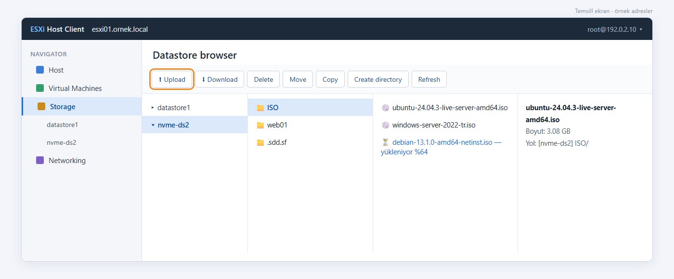Open Networking in the navigator
Screen dimensions: 674x279
tap(82, 161)
